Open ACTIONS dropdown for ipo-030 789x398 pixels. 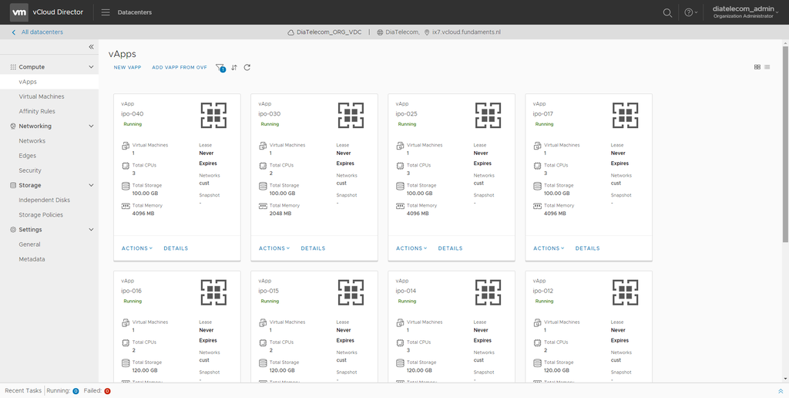(274, 248)
